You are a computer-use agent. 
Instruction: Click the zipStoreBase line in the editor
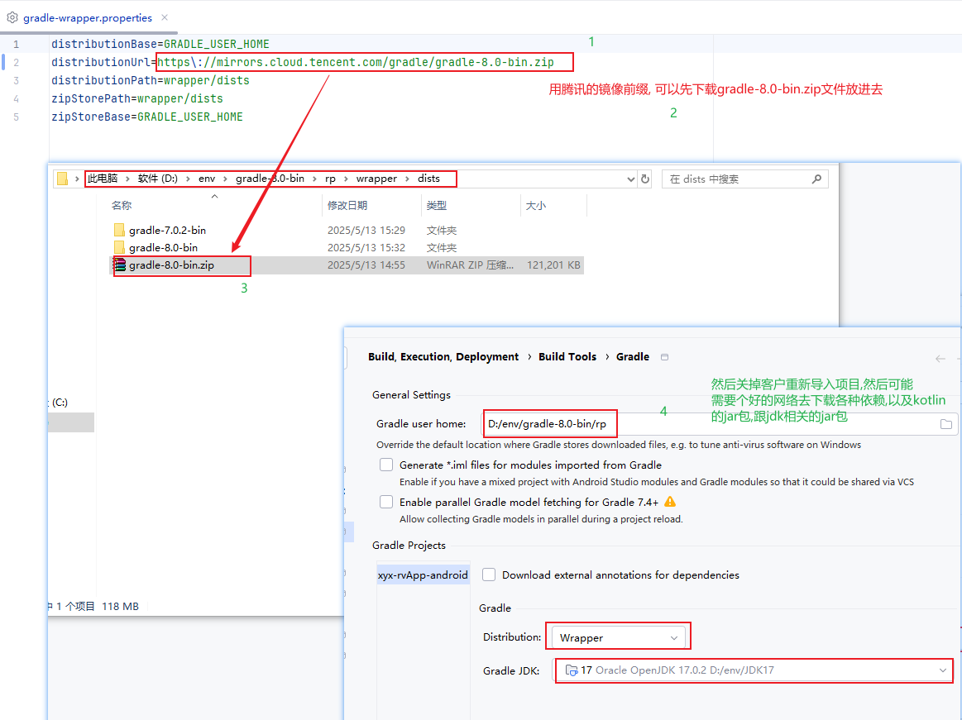pyautogui.click(x=147, y=117)
